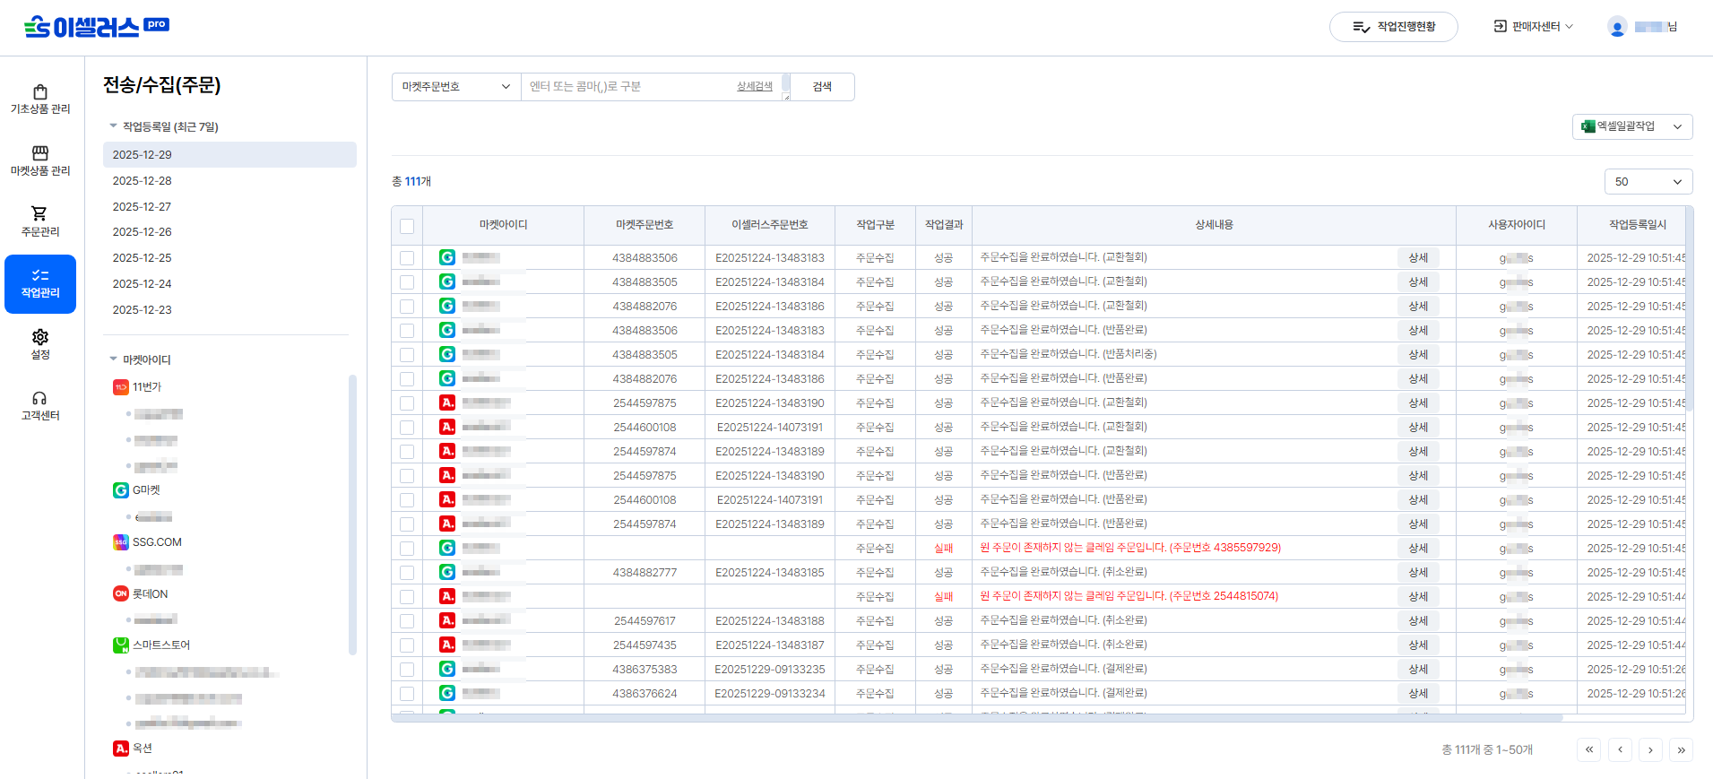Click the left filter panel's vertical scrollbar
This screenshot has width=1713, height=779.
(x=352, y=515)
